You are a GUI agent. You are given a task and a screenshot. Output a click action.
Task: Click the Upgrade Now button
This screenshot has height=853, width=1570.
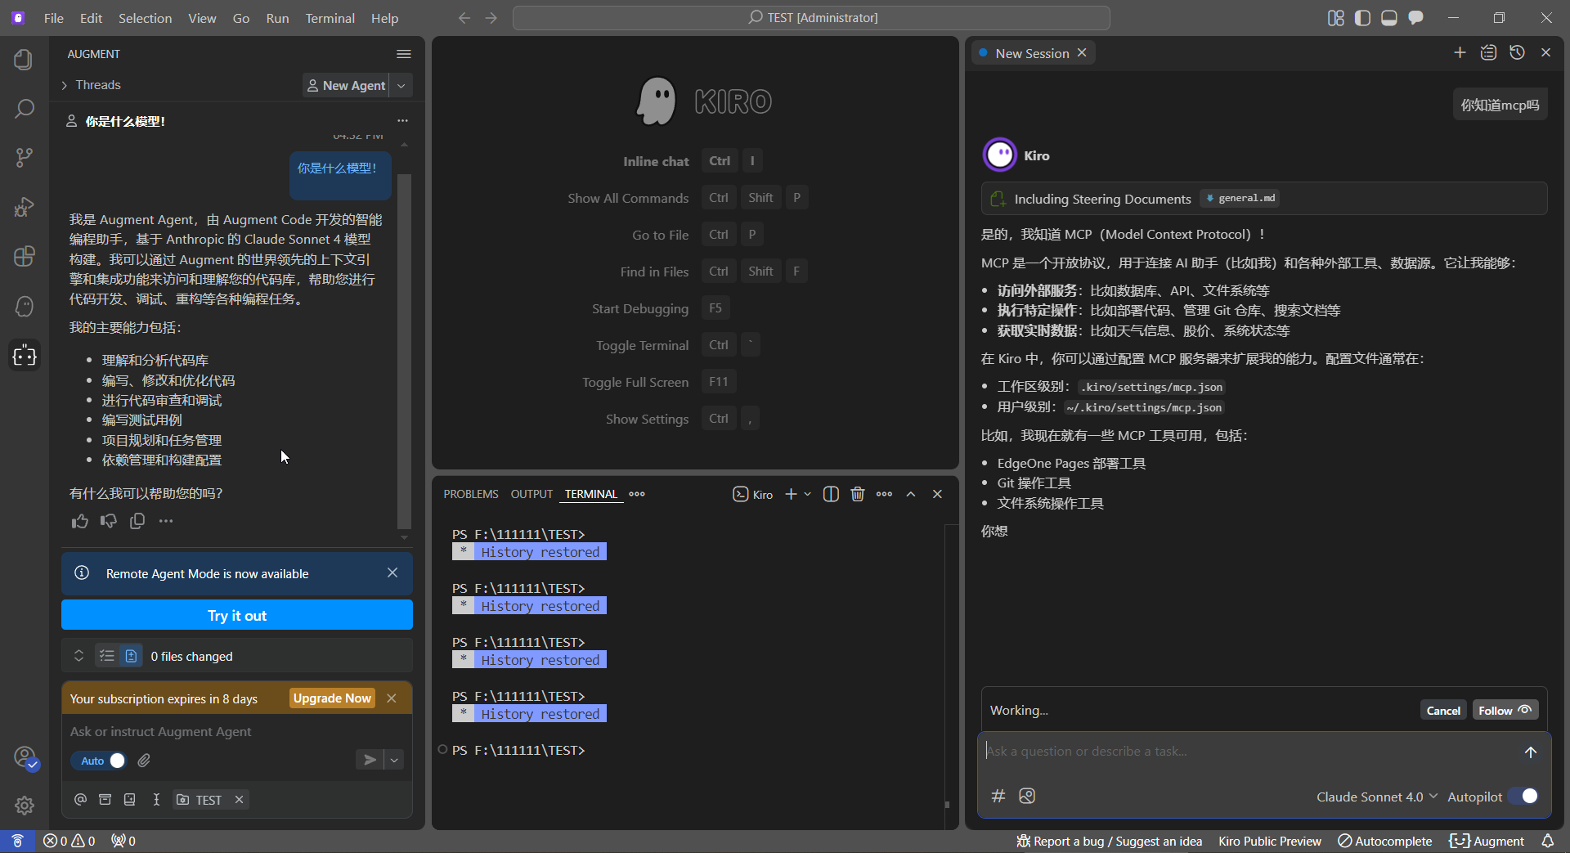point(332,698)
